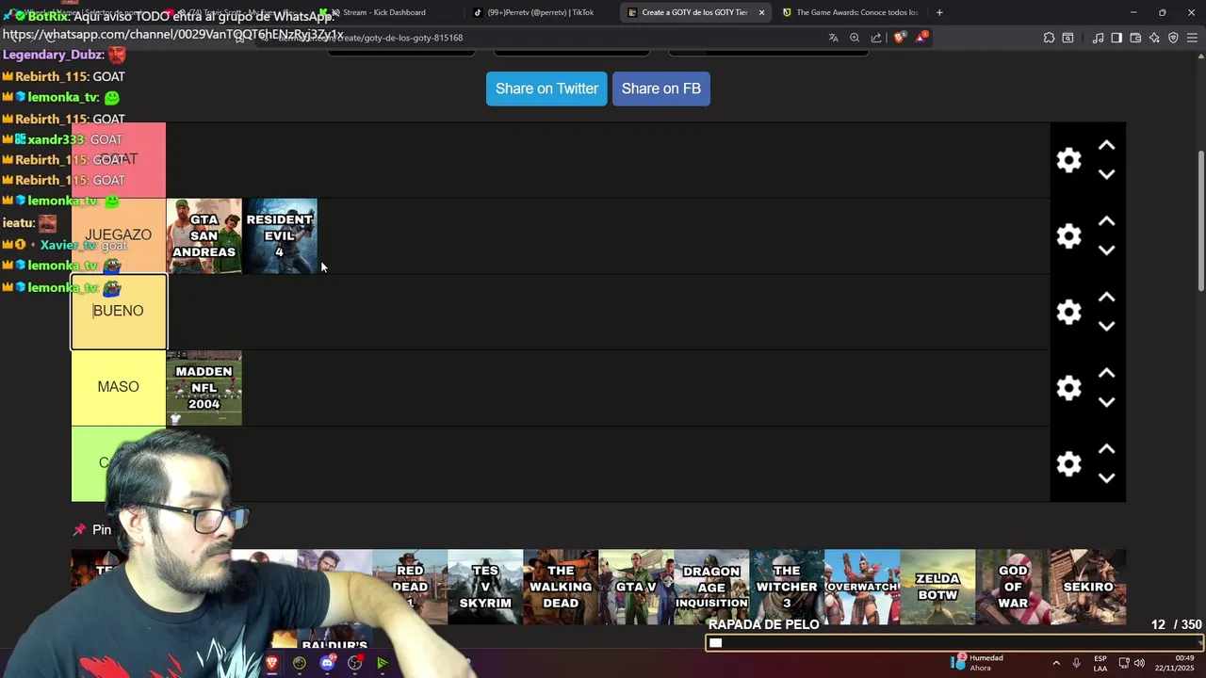Move JUEGAZO tier row up with chevron
1206x678 pixels.
point(1107,222)
